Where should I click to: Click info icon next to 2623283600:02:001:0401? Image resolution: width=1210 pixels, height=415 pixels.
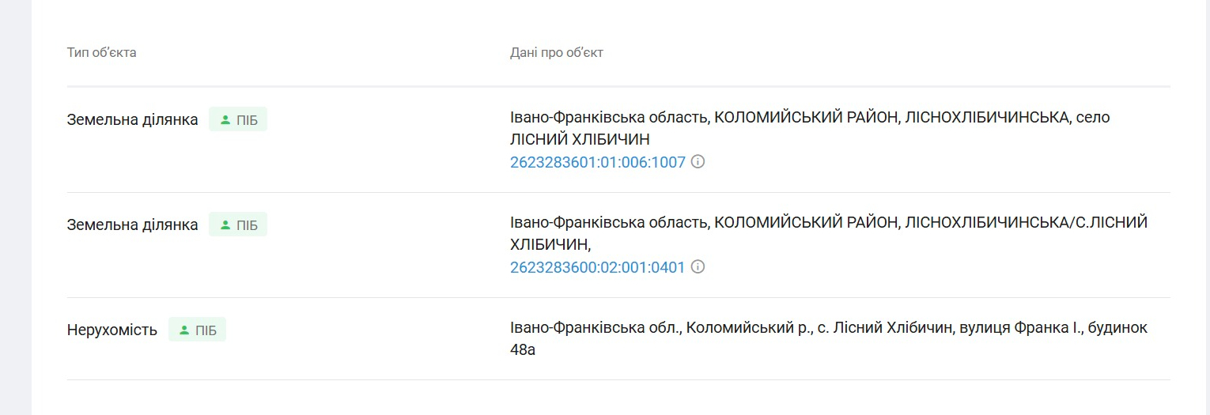tap(698, 267)
